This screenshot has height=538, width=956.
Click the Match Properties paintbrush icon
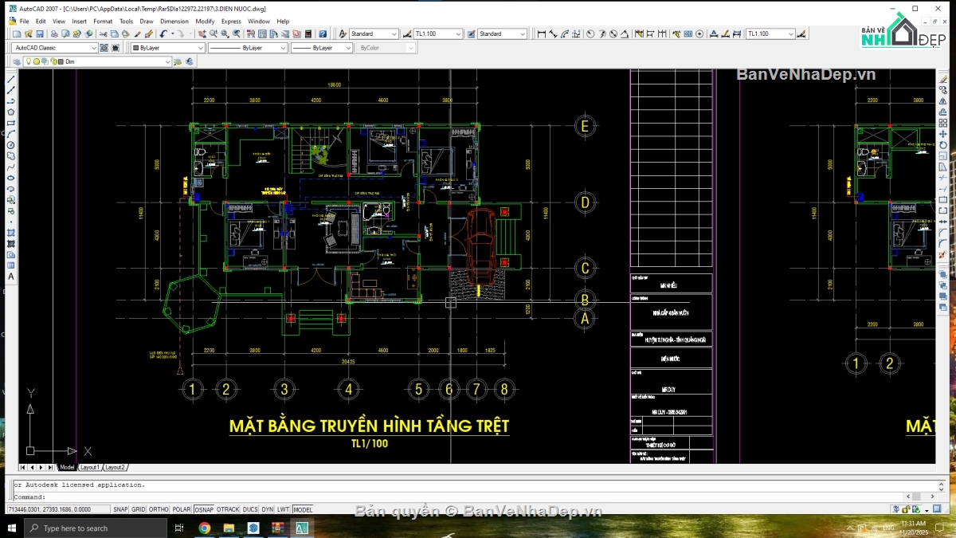[x=149, y=34]
